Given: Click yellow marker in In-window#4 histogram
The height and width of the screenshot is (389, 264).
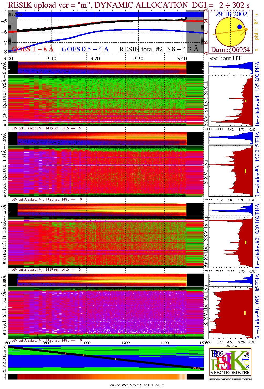Looking at the screenshot, I should tap(246, 101).
